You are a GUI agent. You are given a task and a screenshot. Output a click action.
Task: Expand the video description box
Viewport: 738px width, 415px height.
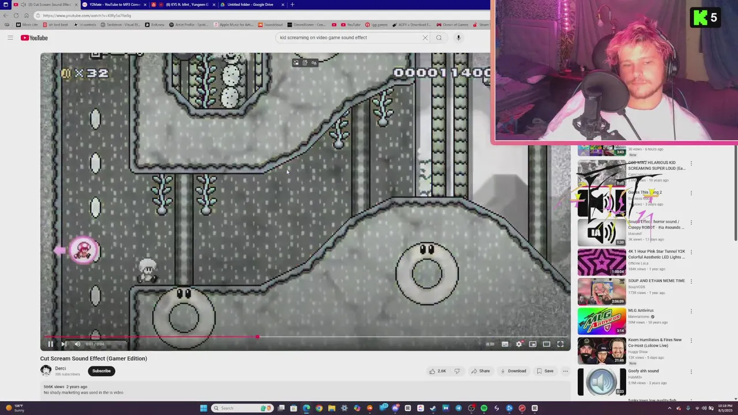[x=306, y=390]
